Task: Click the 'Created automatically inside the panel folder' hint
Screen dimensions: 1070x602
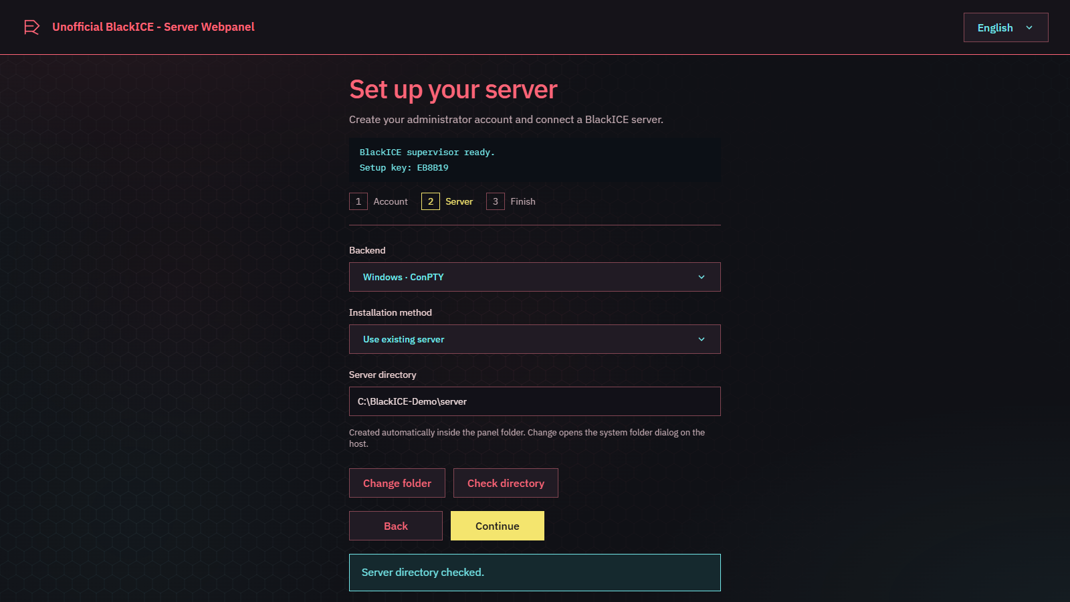Action: point(527,438)
